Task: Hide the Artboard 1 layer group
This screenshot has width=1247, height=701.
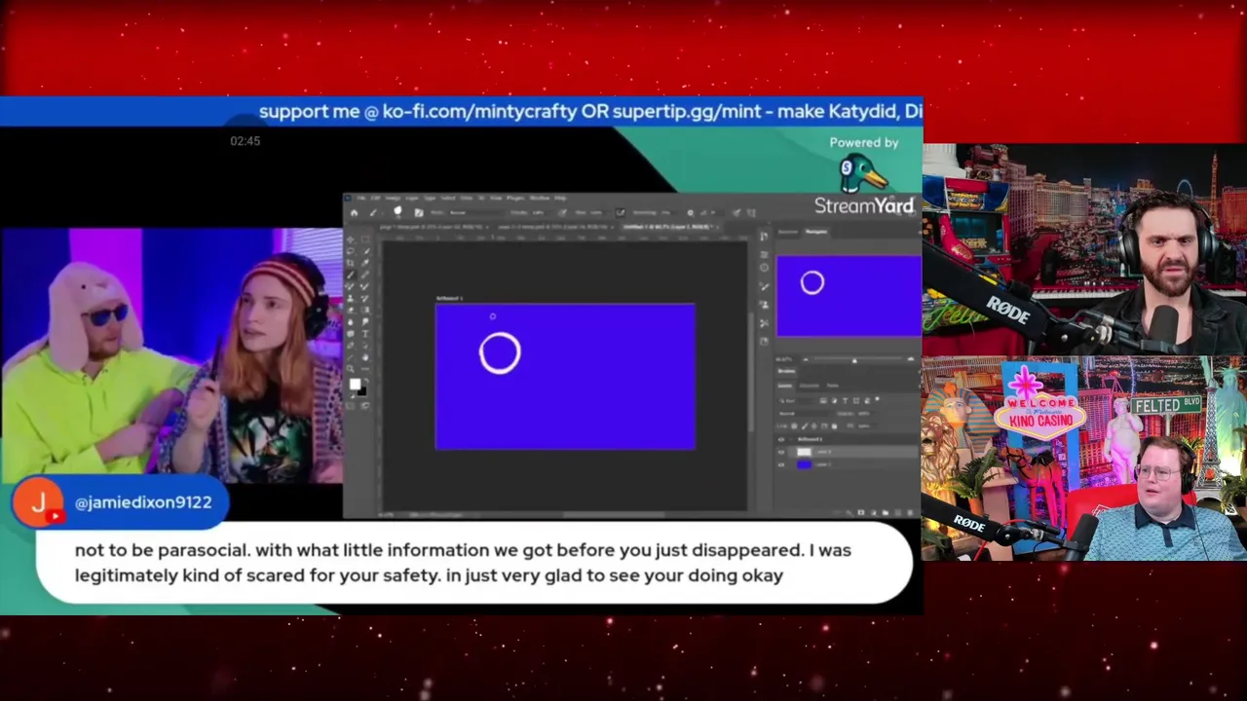Action: pyautogui.click(x=781, y=439)
